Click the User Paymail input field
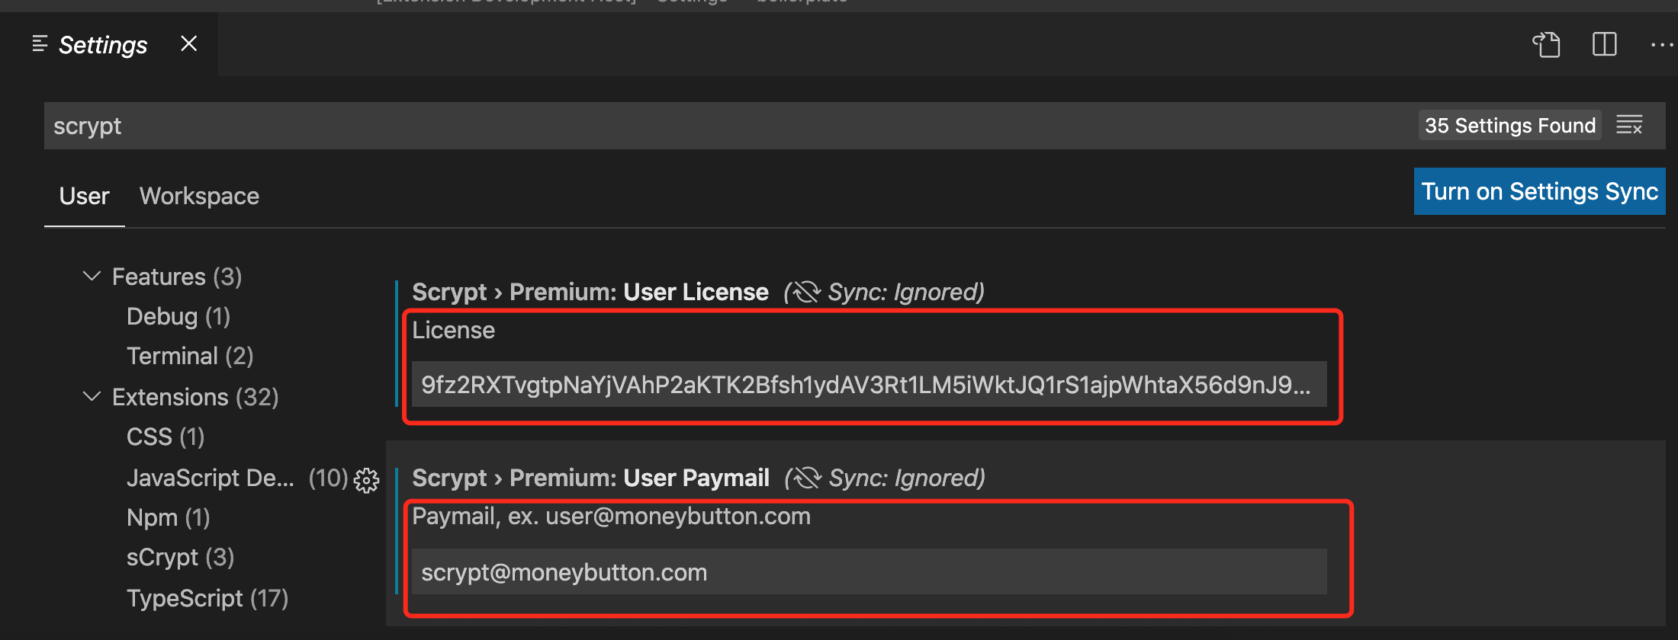 point(869,571)
